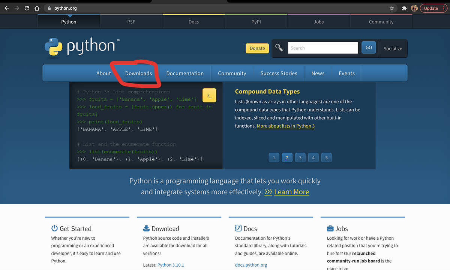Click the yellow Donate button

pyautogui.click(x=257, y=48)
